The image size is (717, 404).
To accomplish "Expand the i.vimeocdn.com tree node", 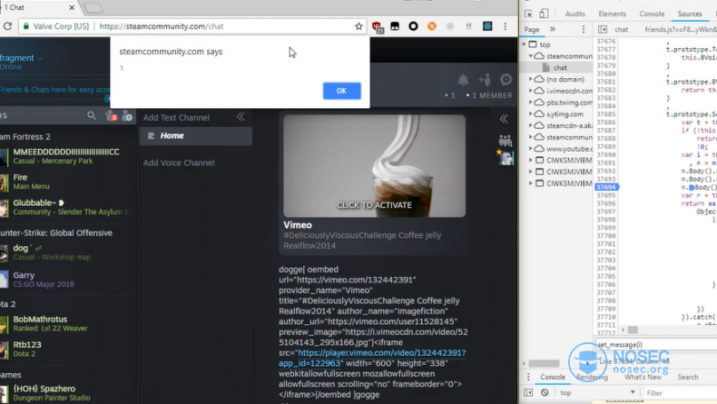I will pos(530,91).
